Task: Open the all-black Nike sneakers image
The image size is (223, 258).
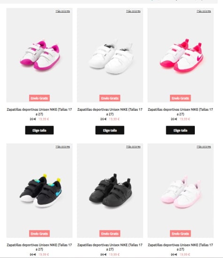Action: 110,190
